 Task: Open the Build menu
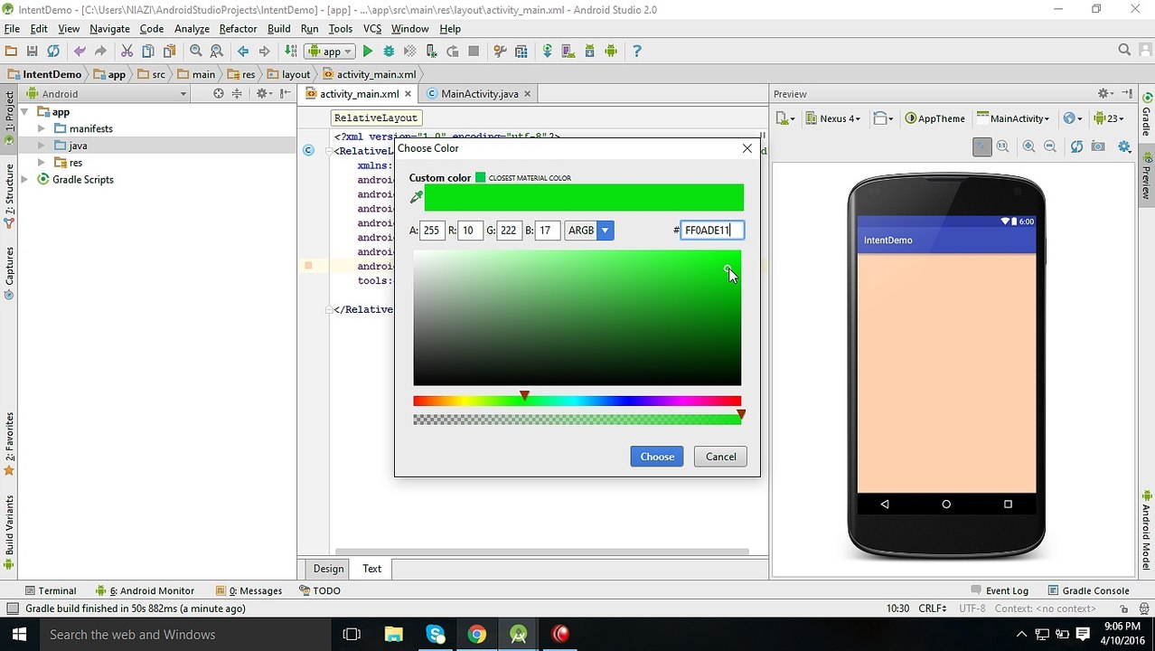[278, 29]
